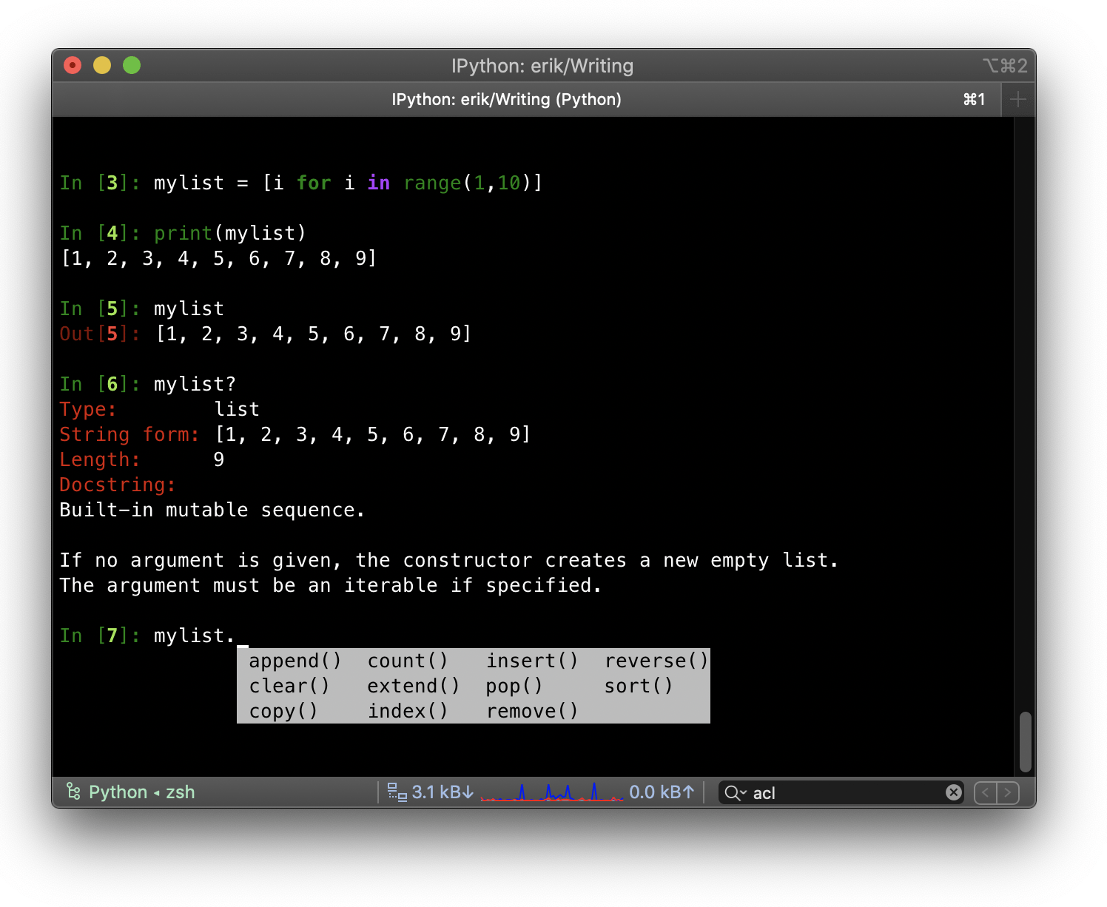Click the Python zsh status label

coord(141,792)
